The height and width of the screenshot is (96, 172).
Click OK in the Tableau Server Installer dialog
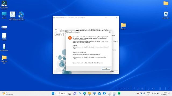(106, 68)
